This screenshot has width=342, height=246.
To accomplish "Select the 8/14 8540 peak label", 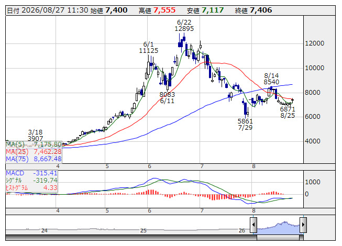I will (271, 79).
